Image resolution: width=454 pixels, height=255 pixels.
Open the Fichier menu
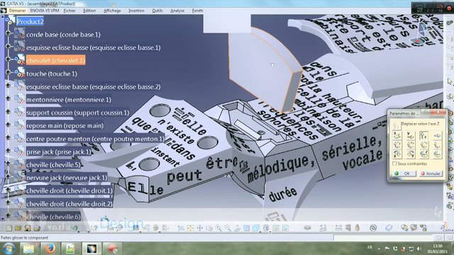[x=70, y=11]
